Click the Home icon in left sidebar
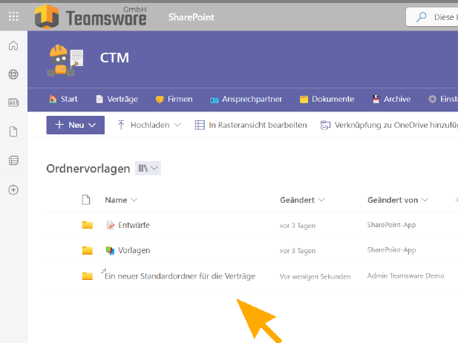 (13, 46)
